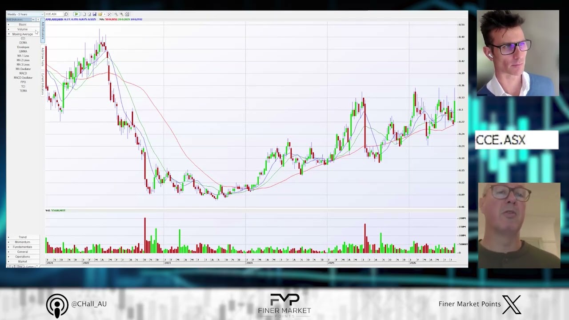The height and width of the screenshot is (320, 569).
Task: Select the MA 3 Lines indicator
Action: [23, 64]
